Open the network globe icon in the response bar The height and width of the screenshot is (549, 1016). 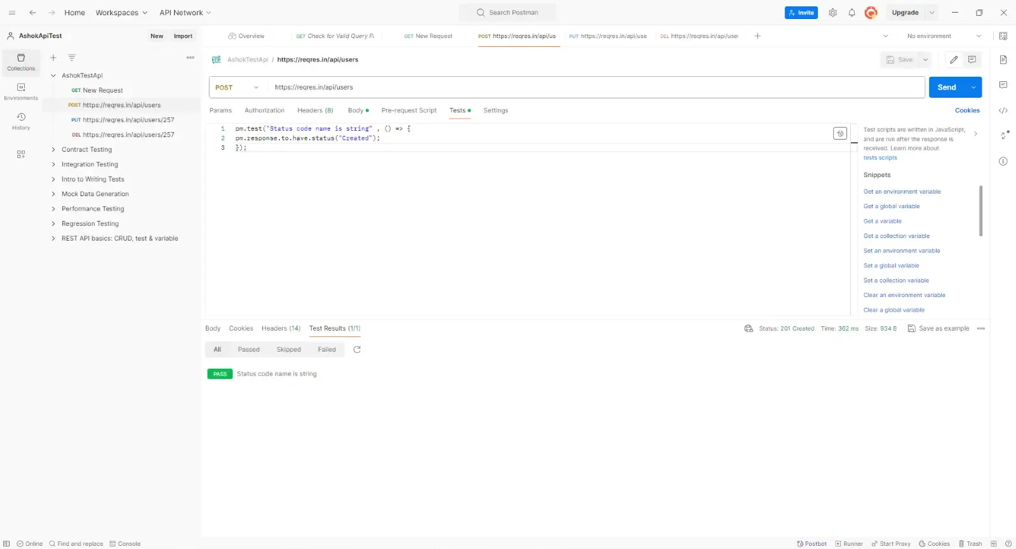[x=749, y=329]
